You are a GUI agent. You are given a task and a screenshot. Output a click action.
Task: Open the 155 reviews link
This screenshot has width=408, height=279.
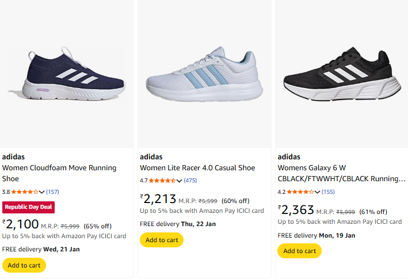click(x=328, y=192)
